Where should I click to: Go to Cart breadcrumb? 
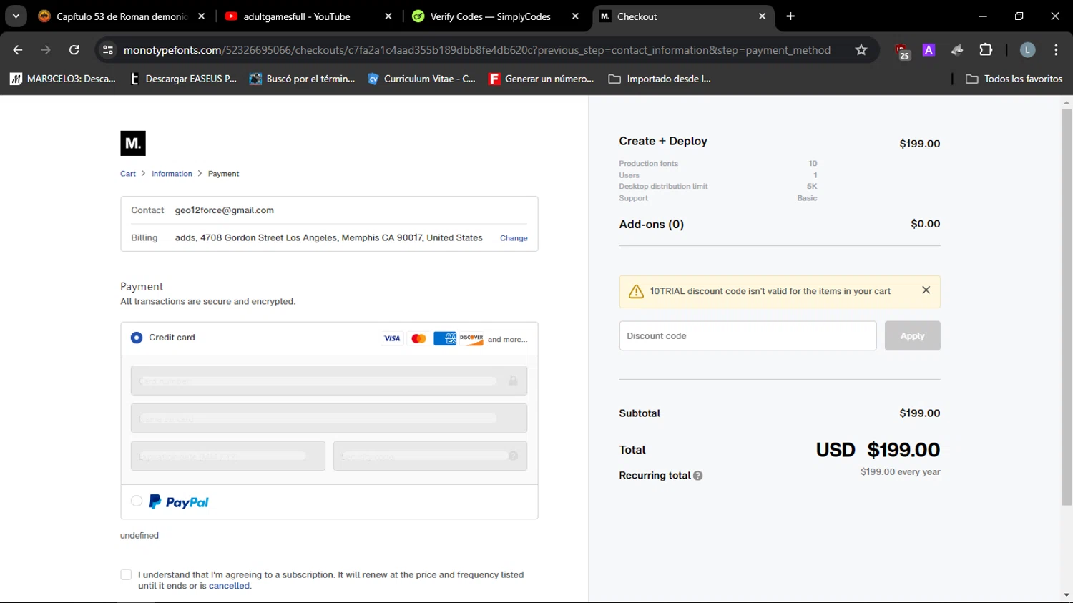point(128,174)
